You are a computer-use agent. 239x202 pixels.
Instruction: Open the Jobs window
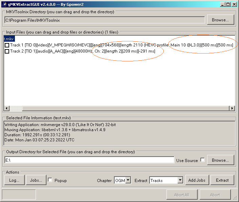(x=36, y=180)
